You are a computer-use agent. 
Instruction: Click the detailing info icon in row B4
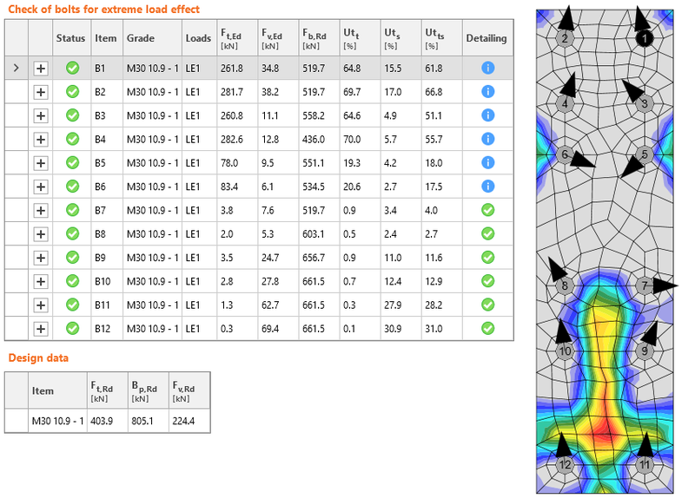pos(487,139)
